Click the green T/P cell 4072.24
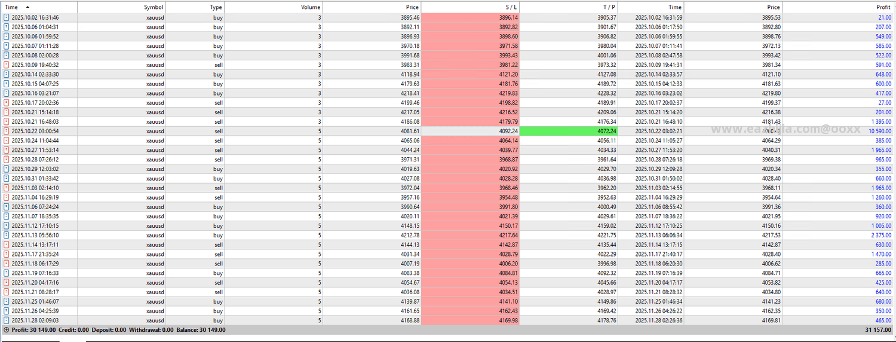The image size is (896, 342). coord(568,131)
